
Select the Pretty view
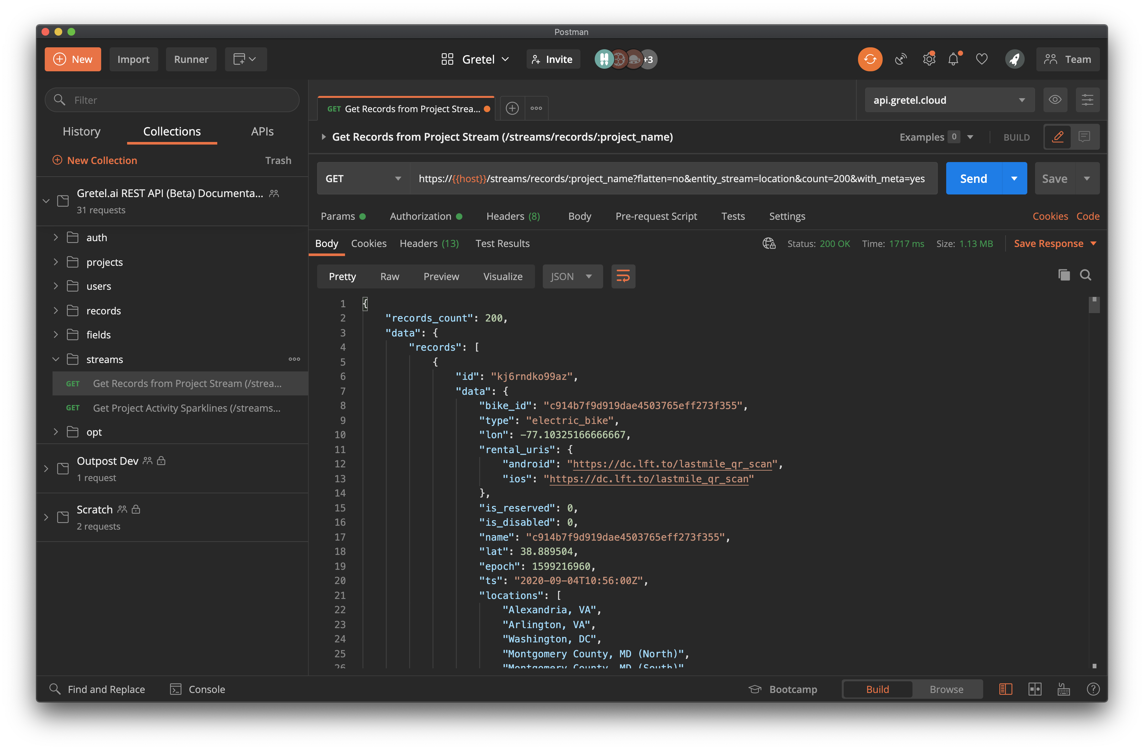pyautogui.click(x=342, y=276)
